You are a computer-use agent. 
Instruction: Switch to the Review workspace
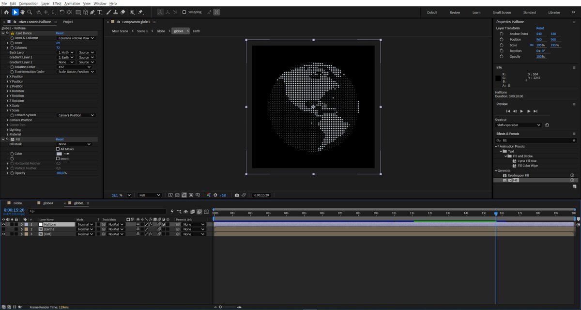(455, 12)
